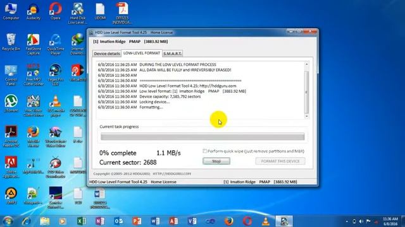
Task: Minimize the HDD Low Level Format Tool window
Action: pos(291,32)
